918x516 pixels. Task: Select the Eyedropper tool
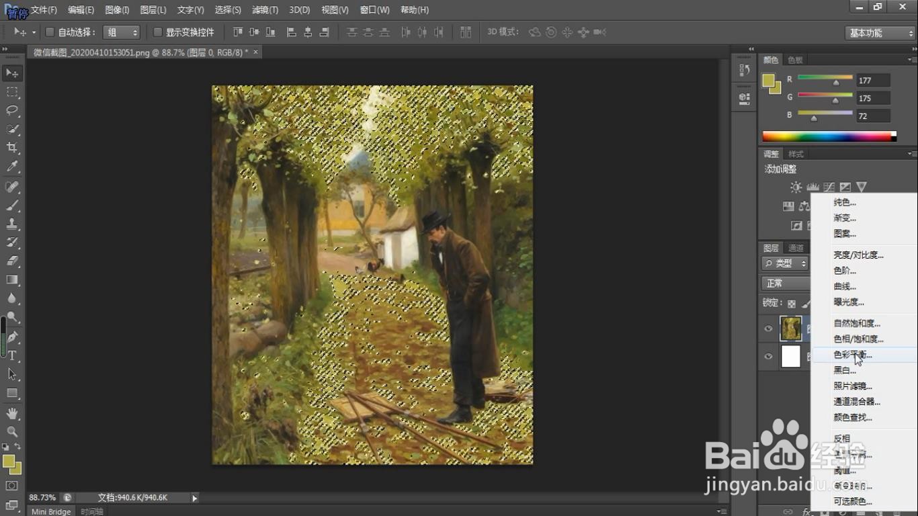click(x=12, y=167)
